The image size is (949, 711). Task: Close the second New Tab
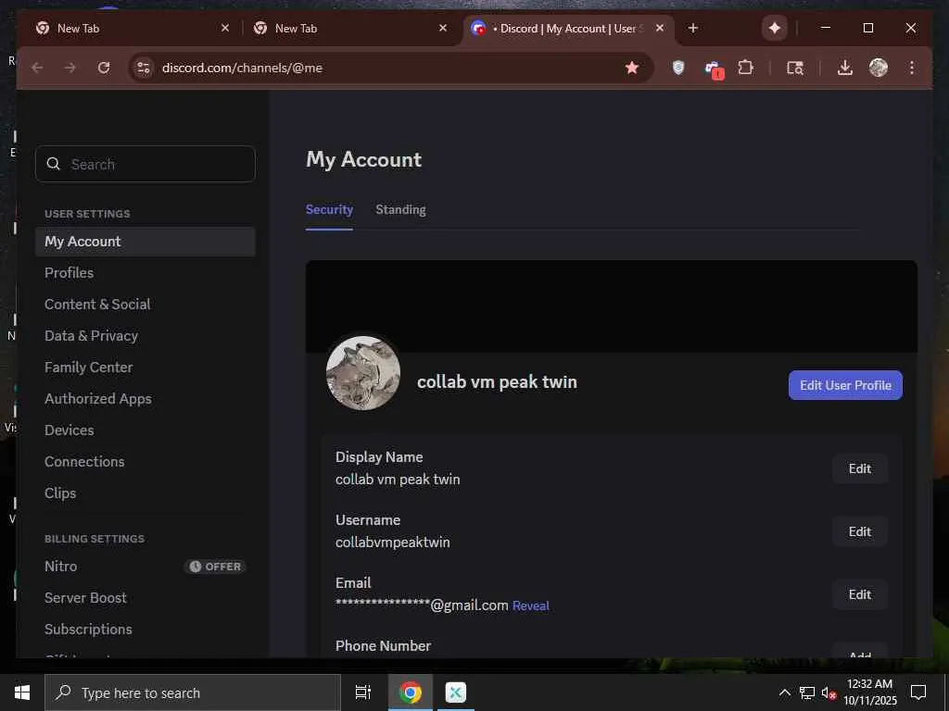click(x=443, y=28)
